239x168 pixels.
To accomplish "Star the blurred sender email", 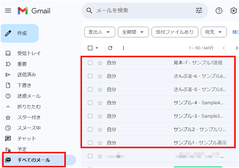I will pos(100,156).
